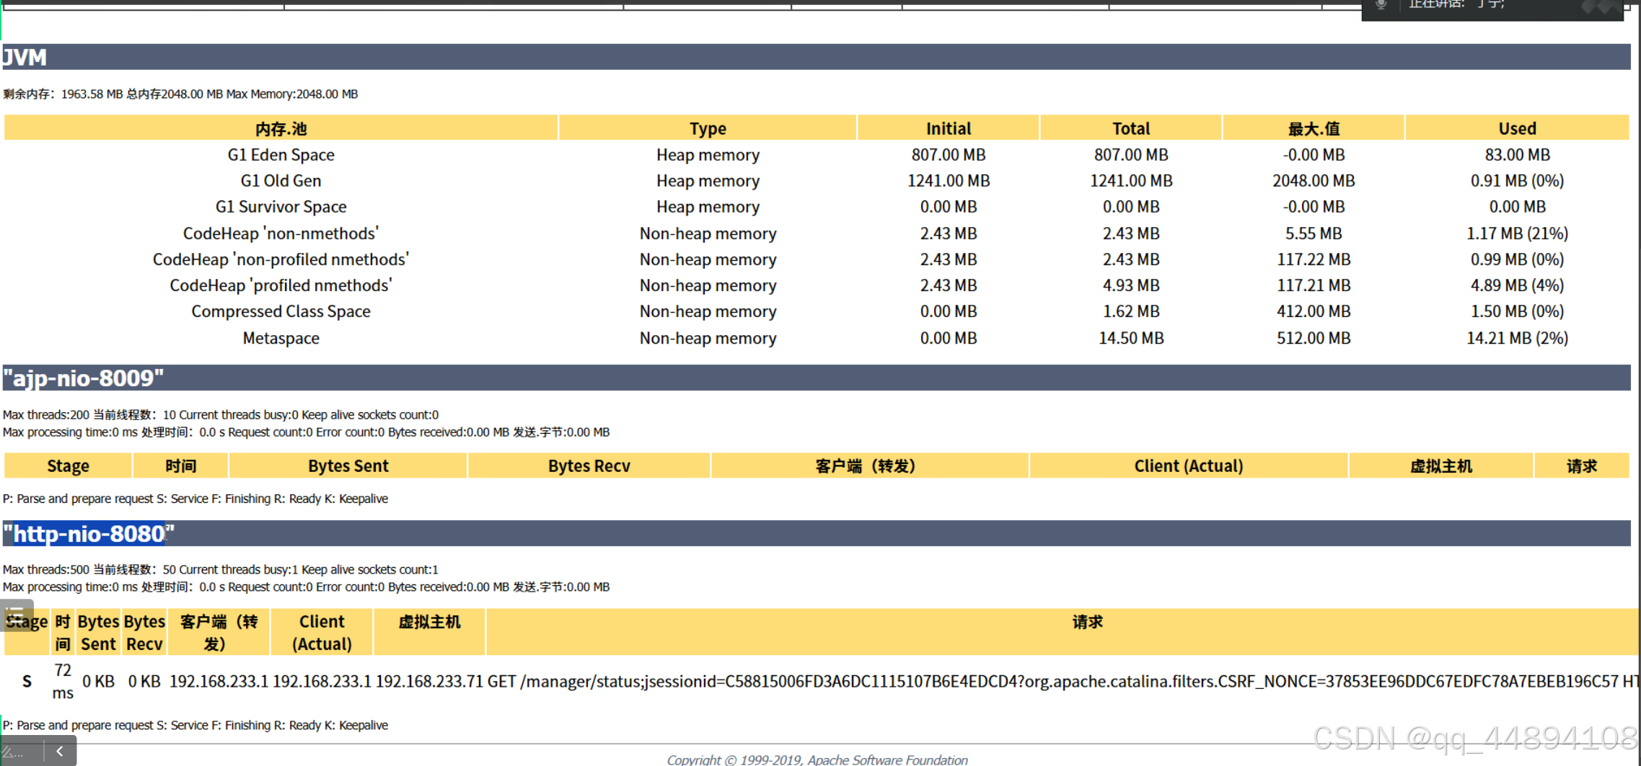The width and height of the screenshot is (1641, 766).
Task: Click the 请求 header in the ajp-nio-8009 table
Action: (x=1582, y=466)
